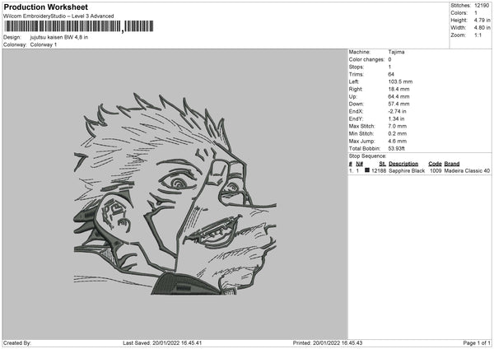Click the Description column header
Viewport: 494px width, 349px height.
[403, 164]
